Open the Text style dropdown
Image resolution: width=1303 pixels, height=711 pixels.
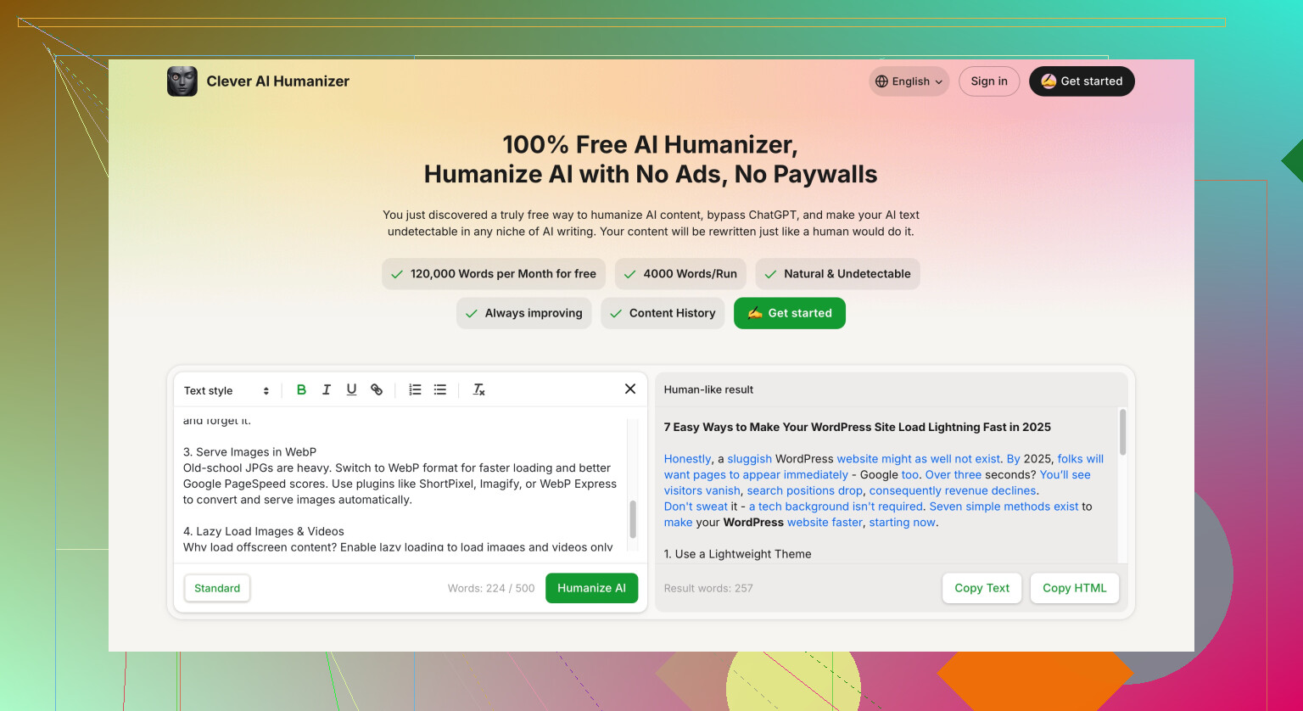[x=226, y=390]
